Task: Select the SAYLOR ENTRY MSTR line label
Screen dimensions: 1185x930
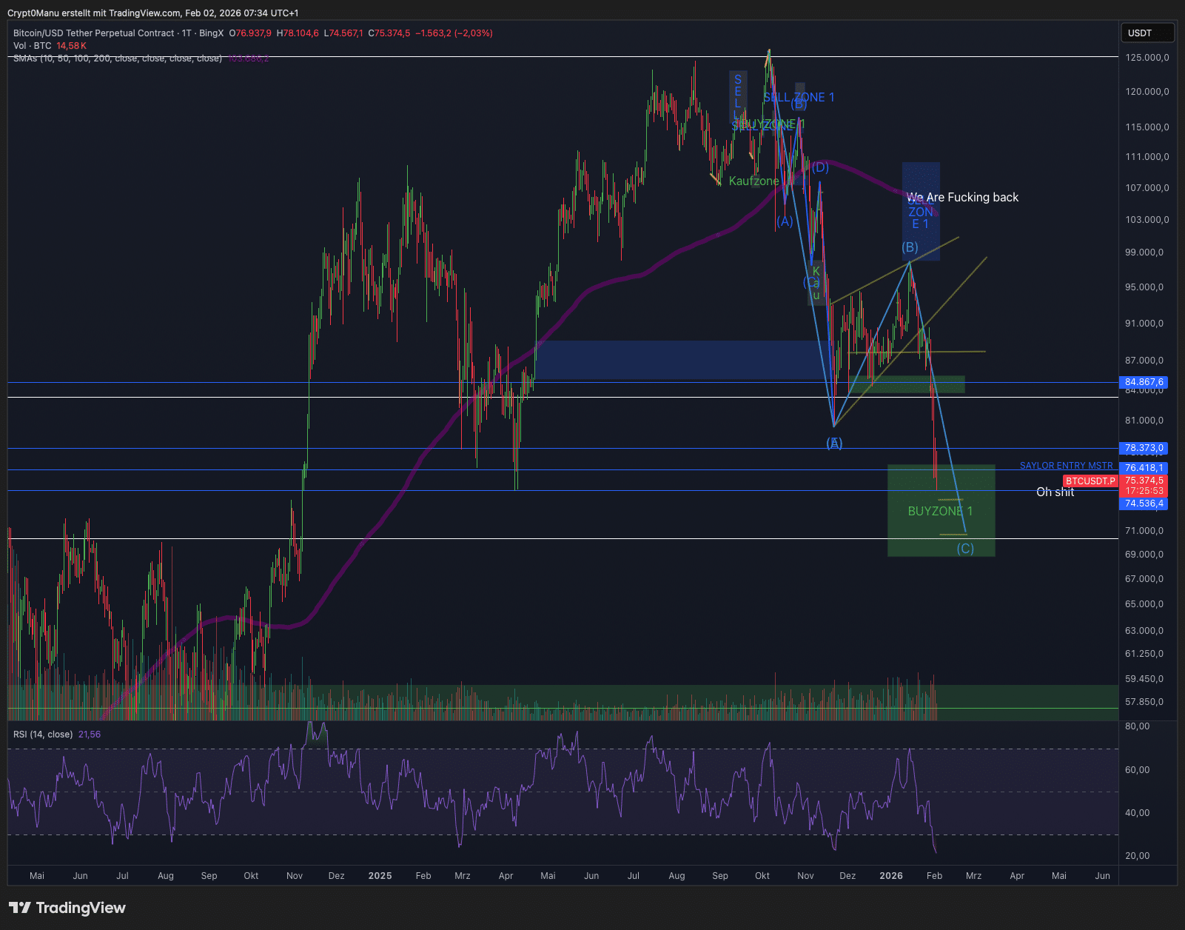Action: (x=1066, y=466)
